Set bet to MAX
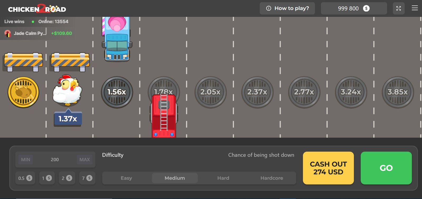The image size is (422, 199). pos(85,159)
